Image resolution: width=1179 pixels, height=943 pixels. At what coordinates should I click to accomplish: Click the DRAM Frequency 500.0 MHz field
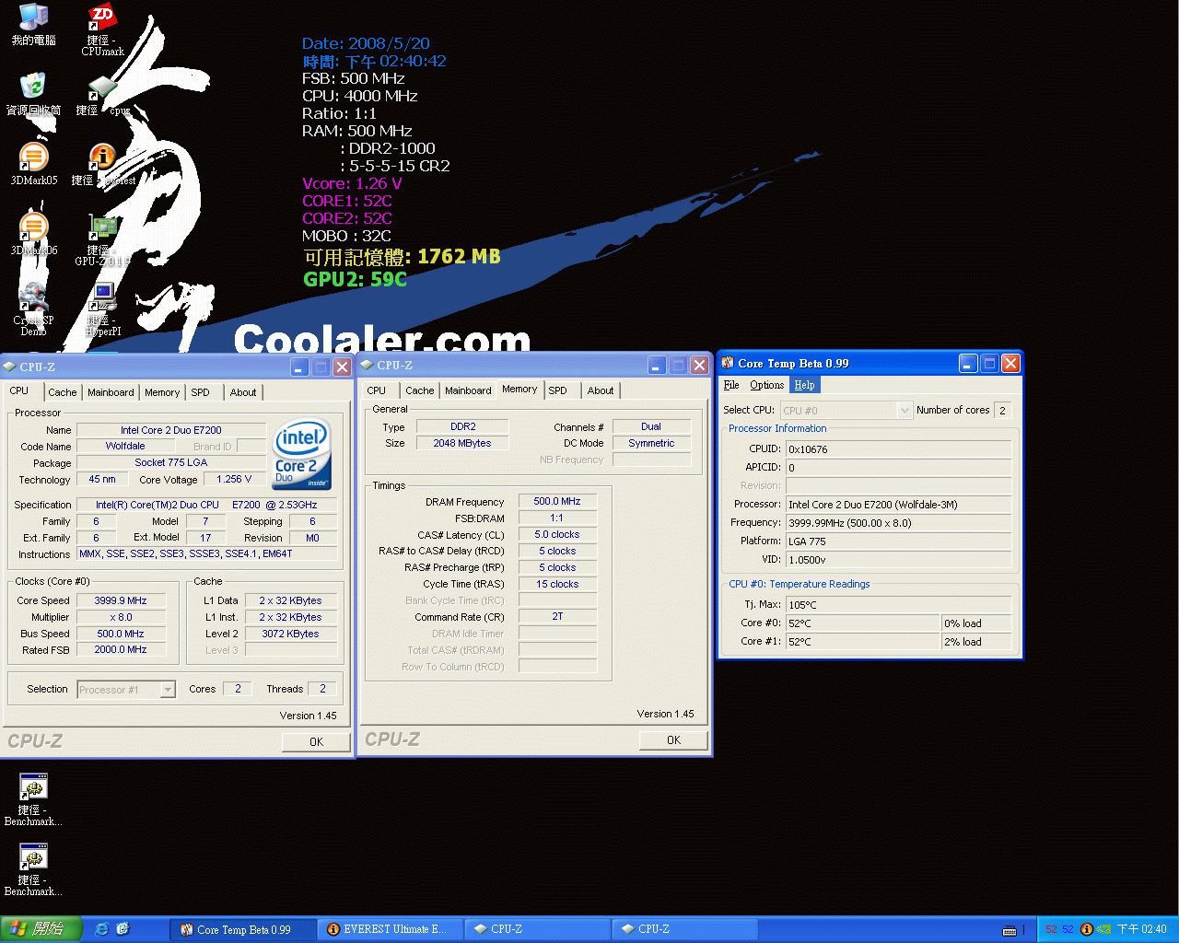point(557,502)
